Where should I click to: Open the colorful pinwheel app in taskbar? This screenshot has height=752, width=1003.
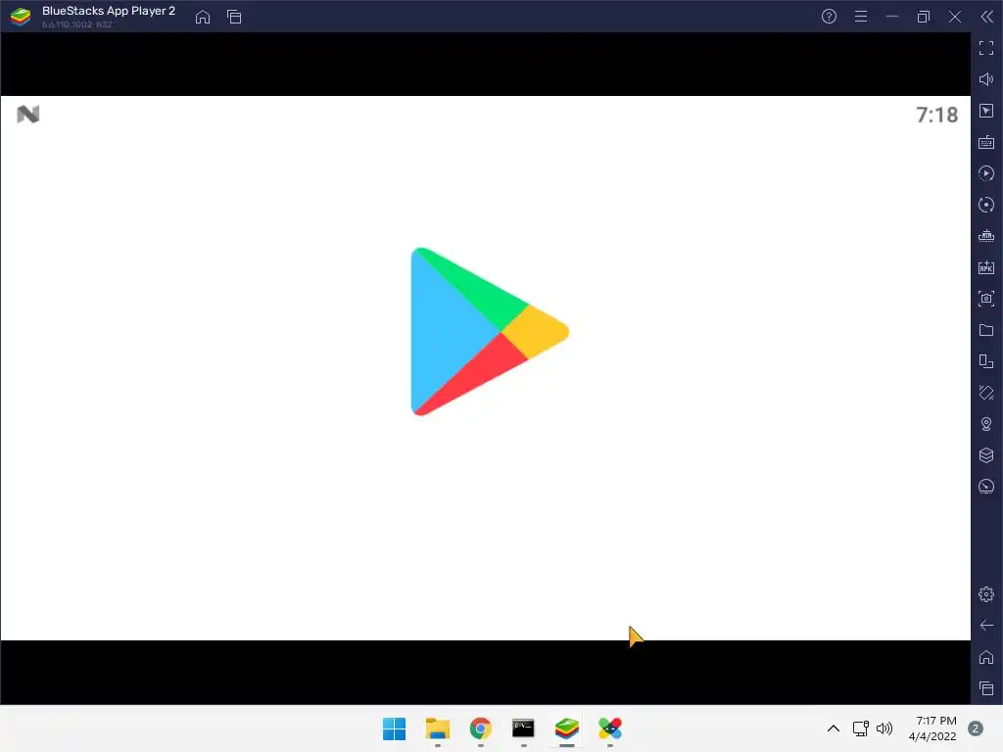tap(609, 728)
